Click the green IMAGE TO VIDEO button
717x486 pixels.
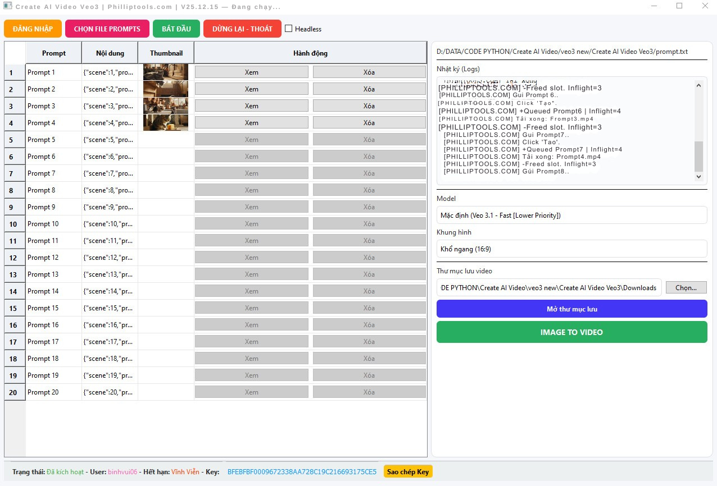(571, 332)
